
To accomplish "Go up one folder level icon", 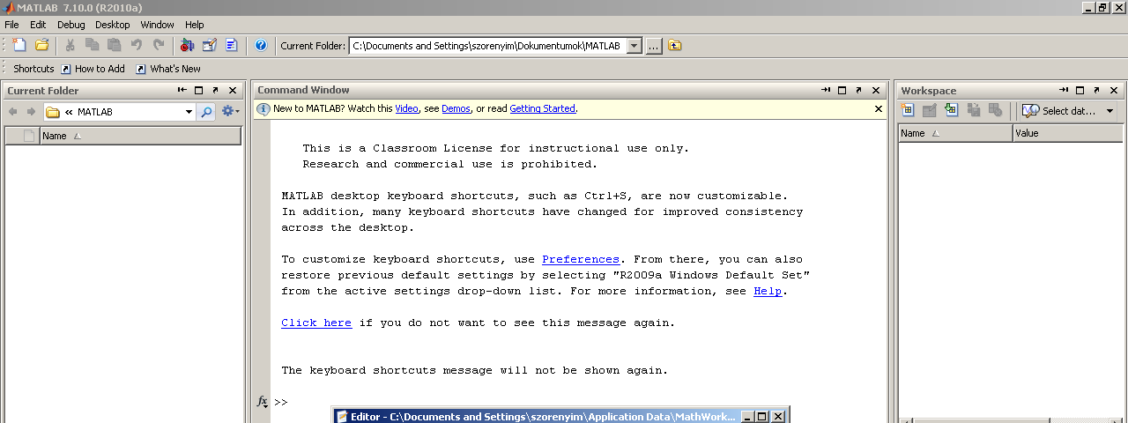I will (675, 46).
